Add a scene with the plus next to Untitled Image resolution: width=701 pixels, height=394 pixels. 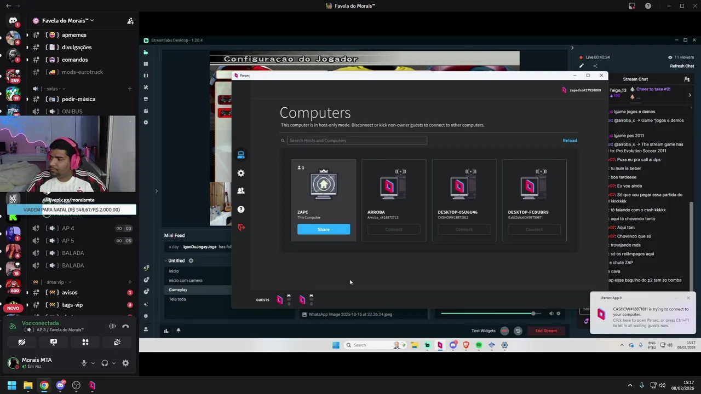[191, 261]
